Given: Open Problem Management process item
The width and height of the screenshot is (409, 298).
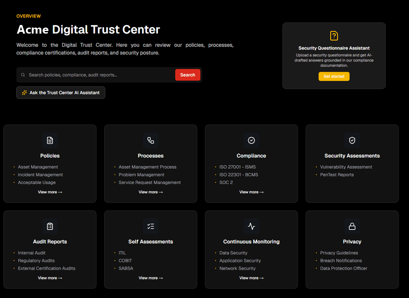Looking at the screenshot, I should 141,175.
